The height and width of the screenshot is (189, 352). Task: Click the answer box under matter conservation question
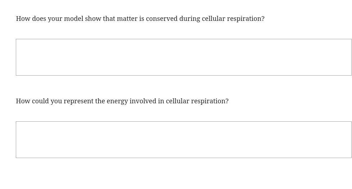(x=184, y=57)
